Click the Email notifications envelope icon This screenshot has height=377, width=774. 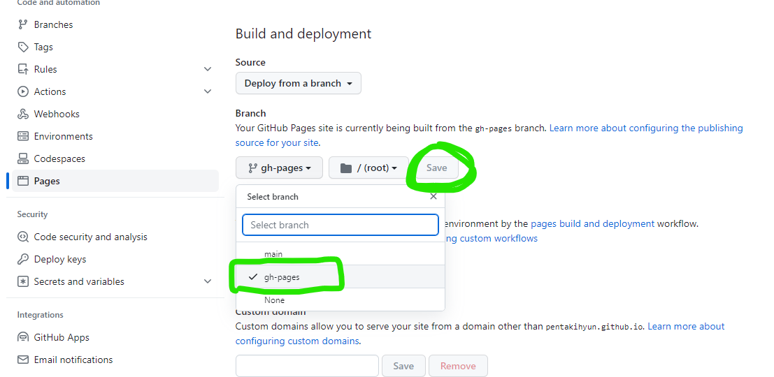22,360
